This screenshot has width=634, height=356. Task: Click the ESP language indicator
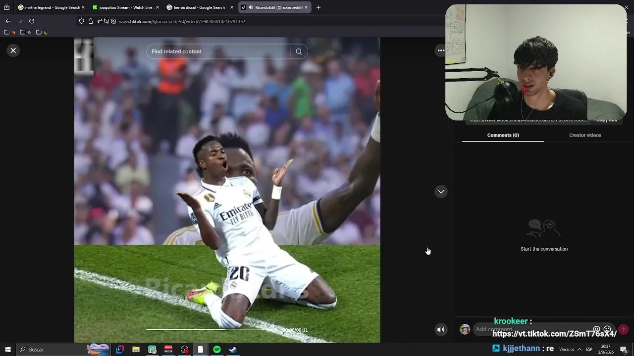coord(589,350)
